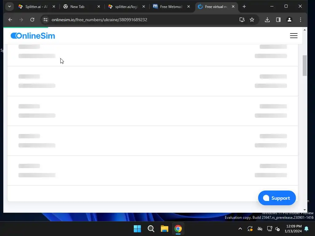The height and width of the screenshot is (236, 315).
Task: Click the page vertical scrollbar thumb
Action: click(x=305, y=66)
